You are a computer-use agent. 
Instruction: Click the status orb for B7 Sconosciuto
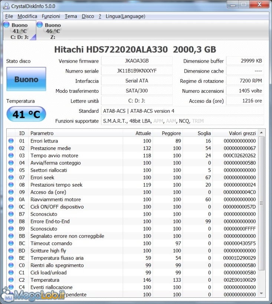[11, 214]
